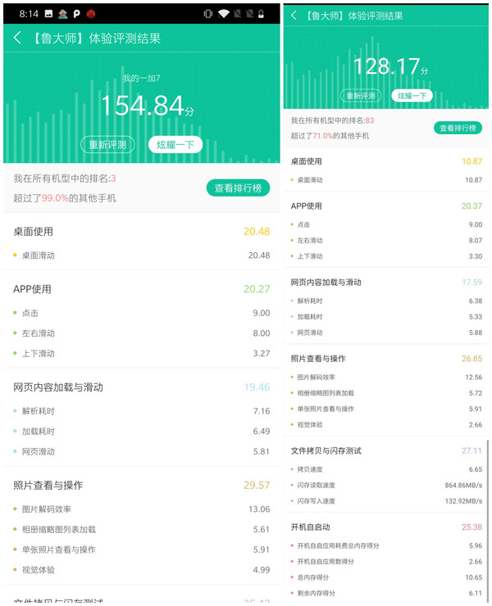Tap the 相册缩略图列表加载 row scoring 5.61
Image resolution: width=492 pixels, height=606 pixels.
coord(141,529)
